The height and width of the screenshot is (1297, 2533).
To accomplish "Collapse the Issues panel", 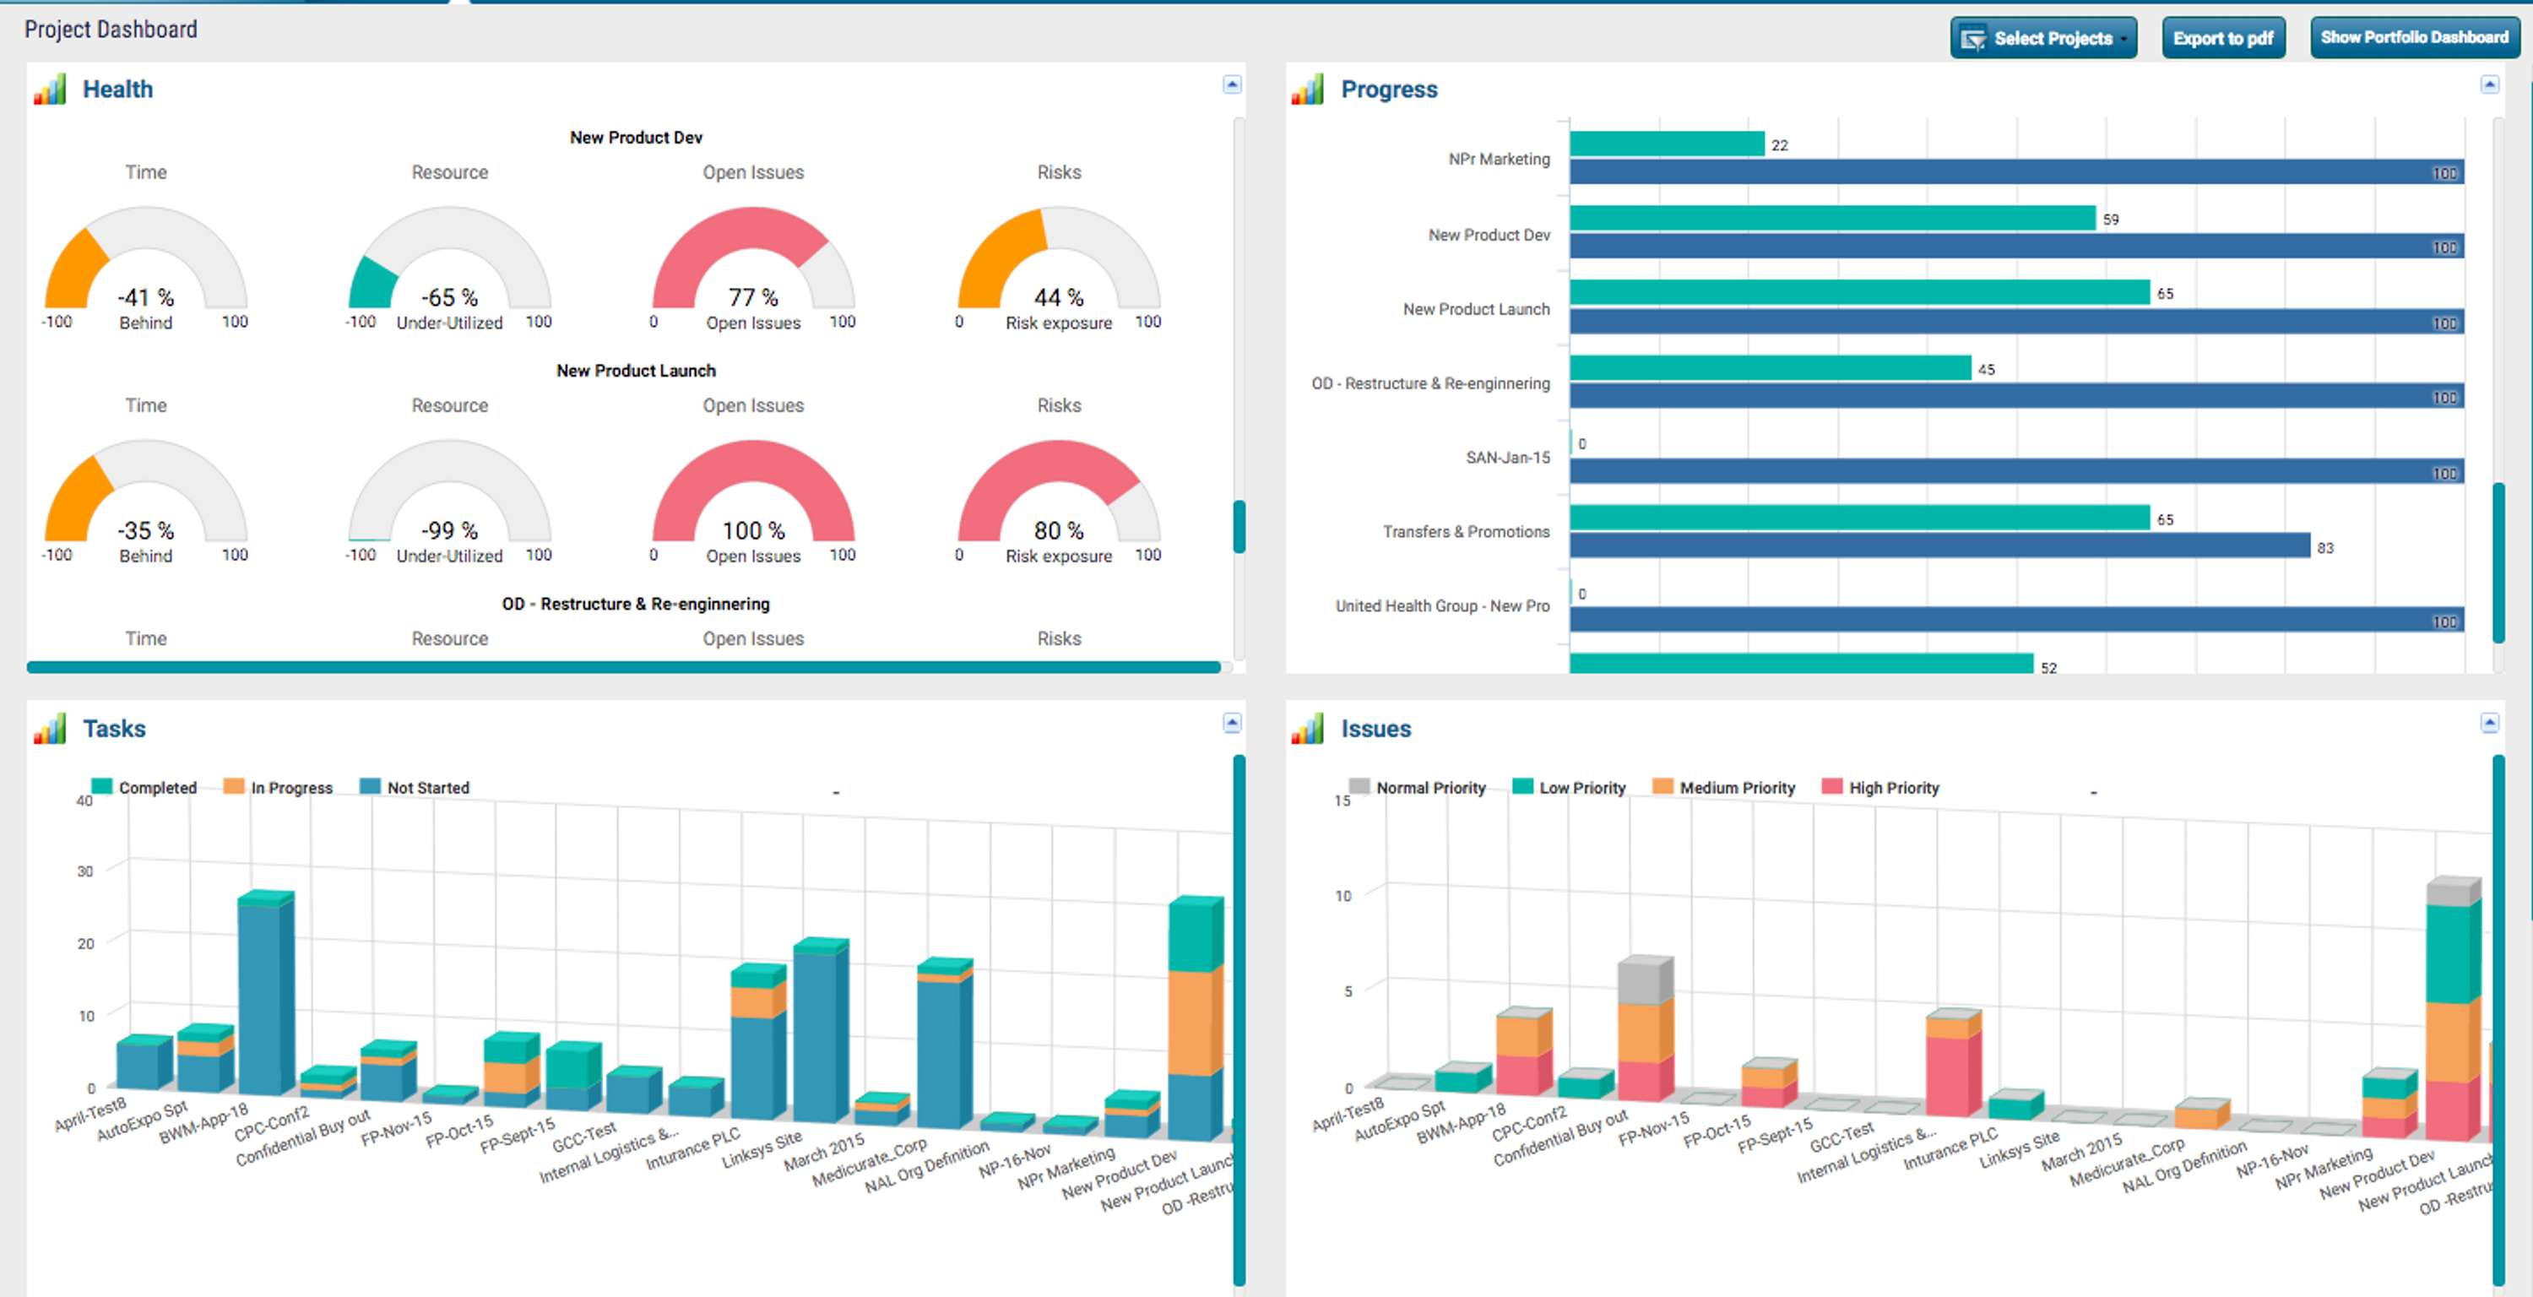I will 2489,724.
